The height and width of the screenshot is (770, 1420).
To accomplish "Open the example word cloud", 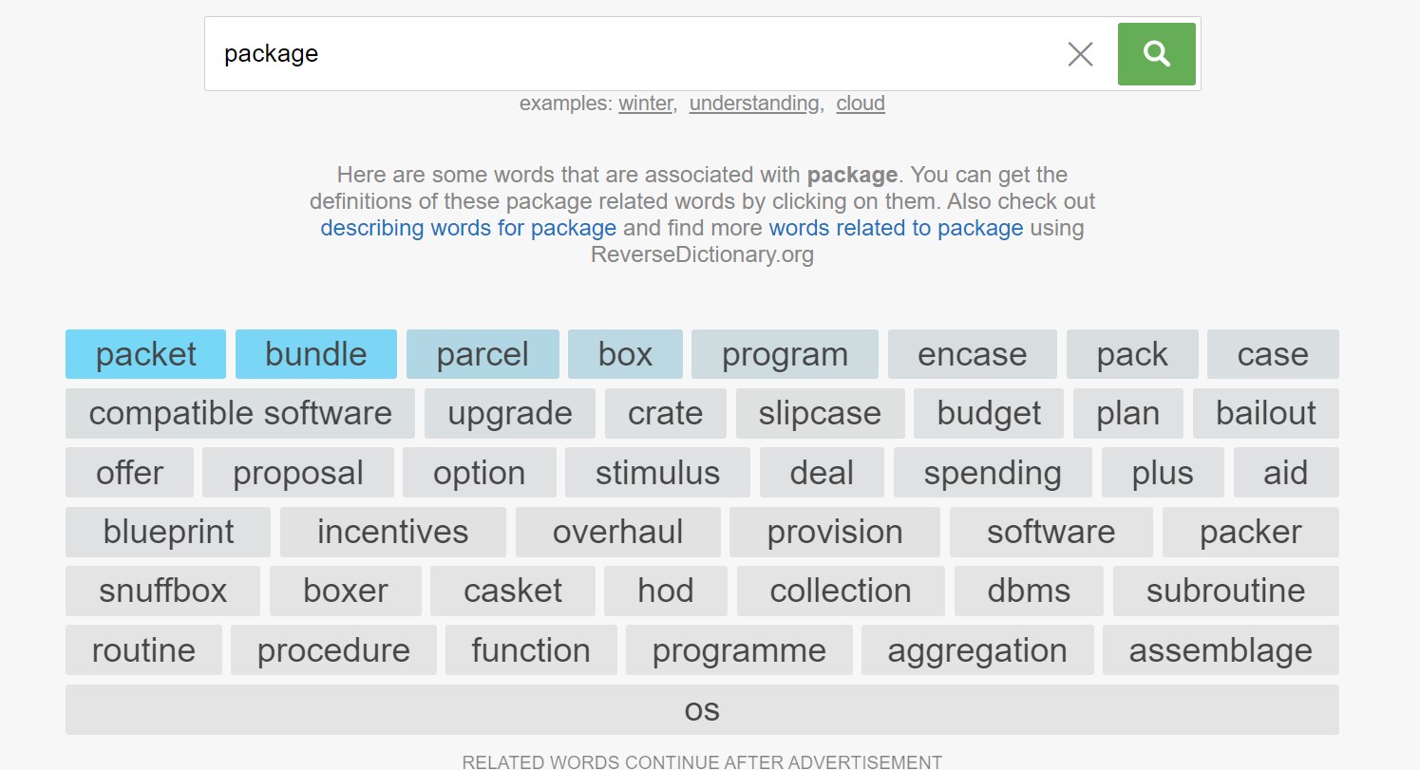I will click(x=860, y=103).
